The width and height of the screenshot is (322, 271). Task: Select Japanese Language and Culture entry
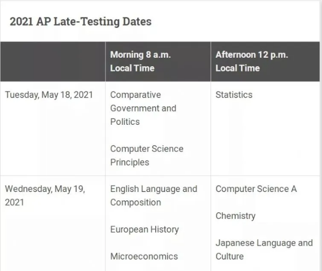tap(264, 250)
